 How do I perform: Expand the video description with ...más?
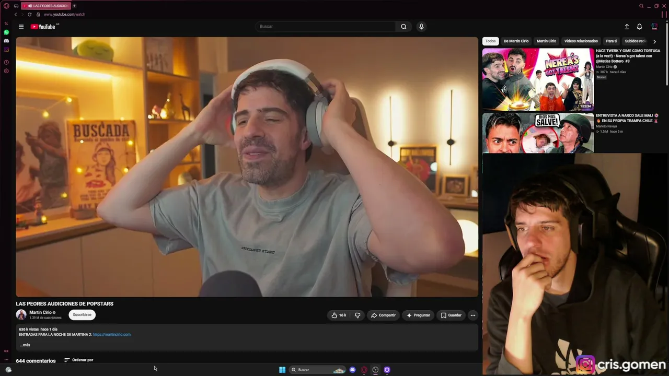25,345
